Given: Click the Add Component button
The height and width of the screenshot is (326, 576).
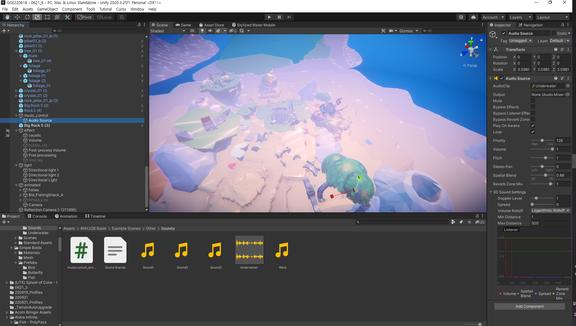Looking at the screenshot, I should (530, 306).
